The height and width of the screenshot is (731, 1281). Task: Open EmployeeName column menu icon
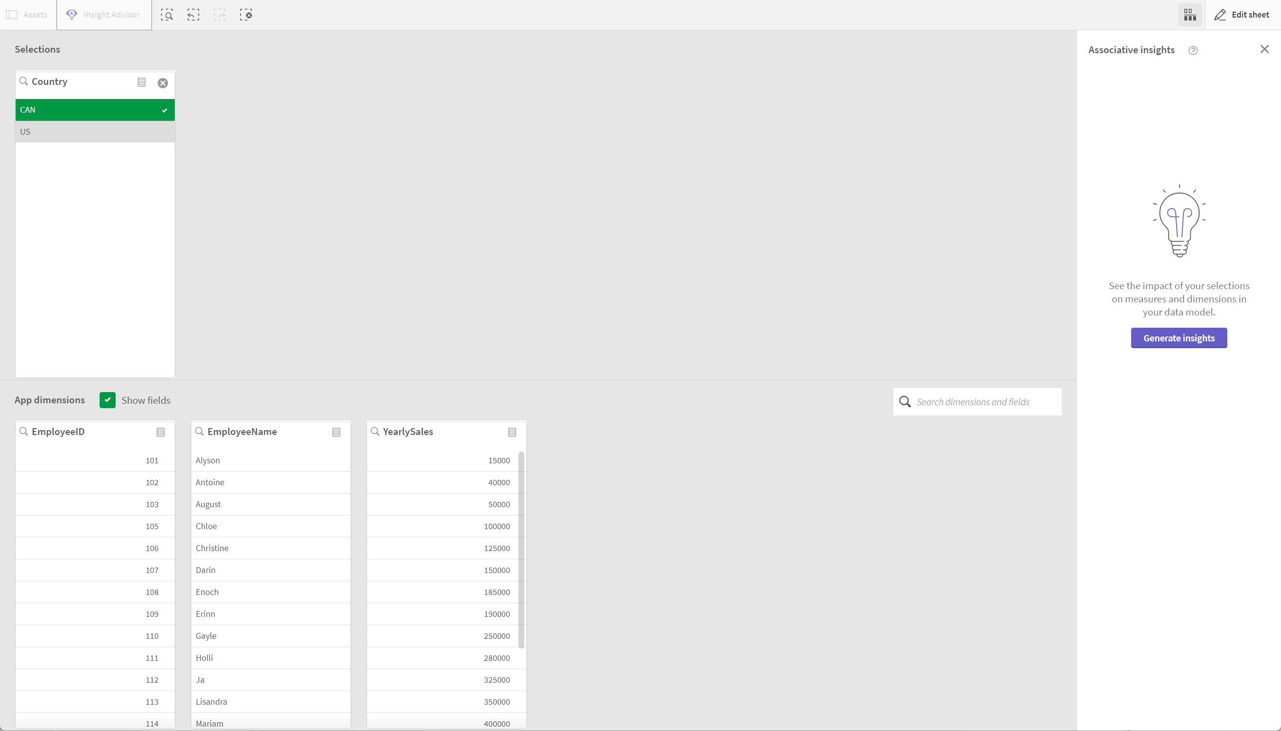tap(336, 432)
